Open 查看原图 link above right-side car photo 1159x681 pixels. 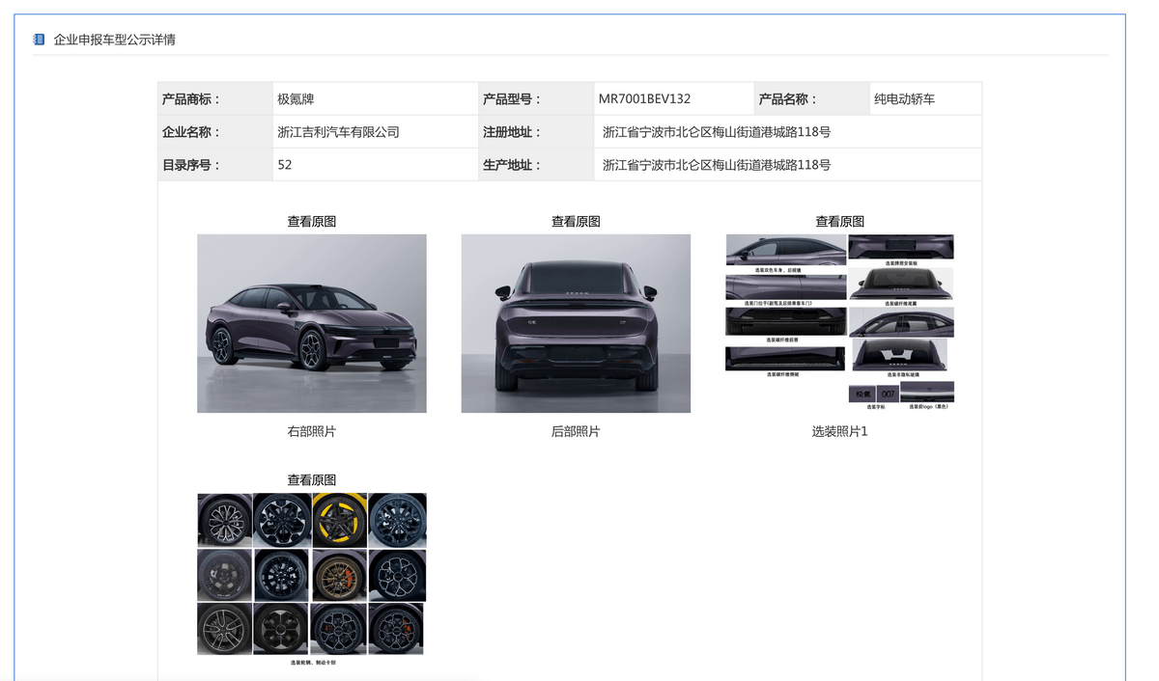point(311,222)
